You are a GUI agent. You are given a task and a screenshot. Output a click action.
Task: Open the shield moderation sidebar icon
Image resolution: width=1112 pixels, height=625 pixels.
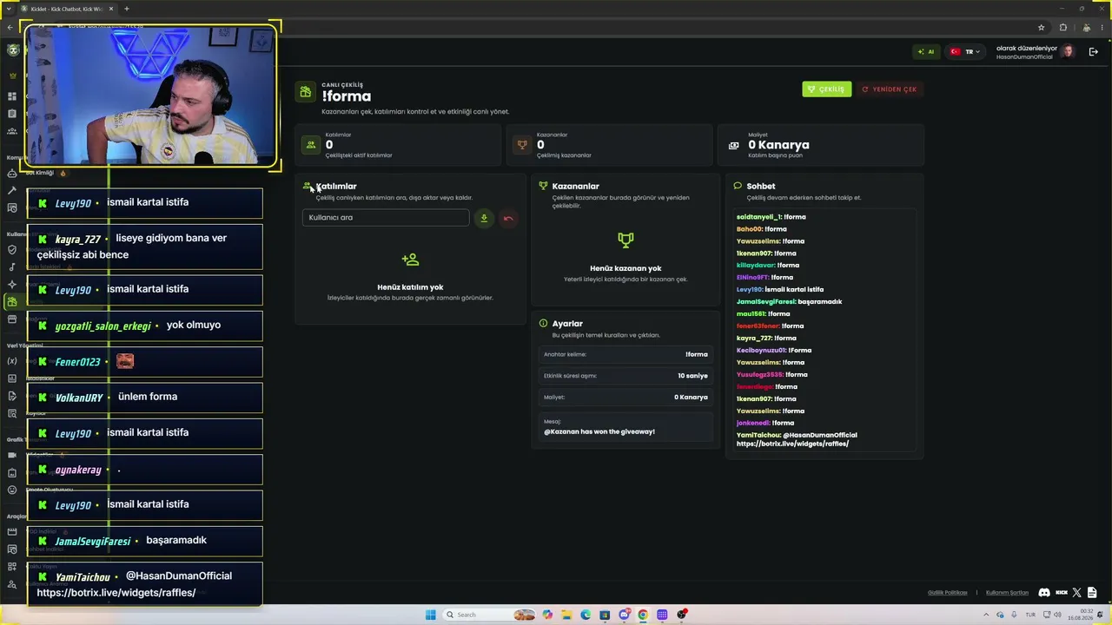(x=11, y=250)
